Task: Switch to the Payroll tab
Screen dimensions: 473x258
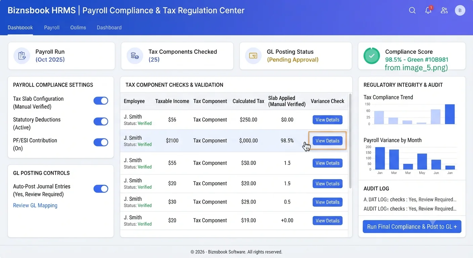Action: pos(52,28)
